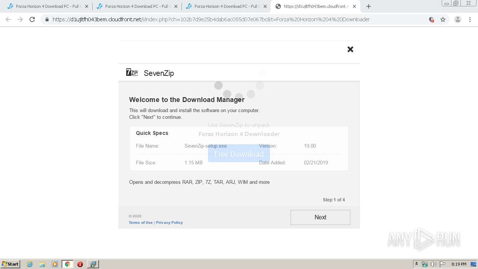
Task: Close the cloudfront tab
Action: pyautogui.click(x=354, y=6)
